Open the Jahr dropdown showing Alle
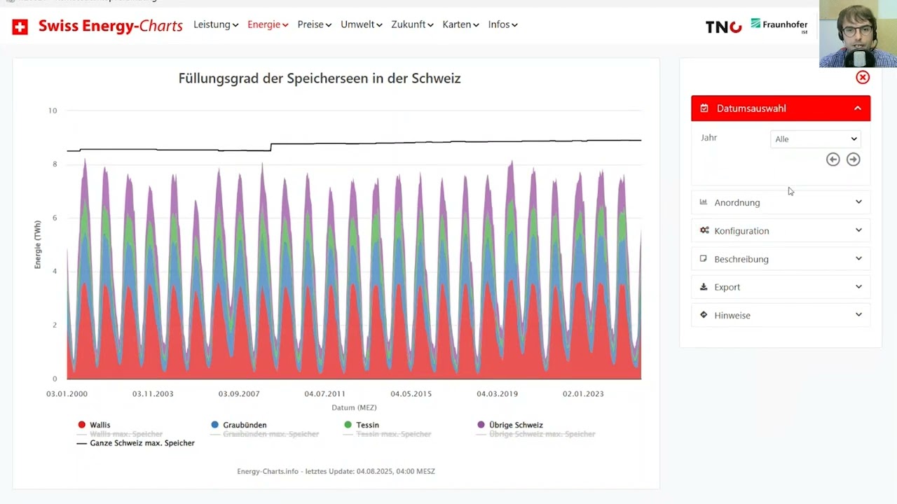This screenshot has width=897, height=504. click(816, 139)
